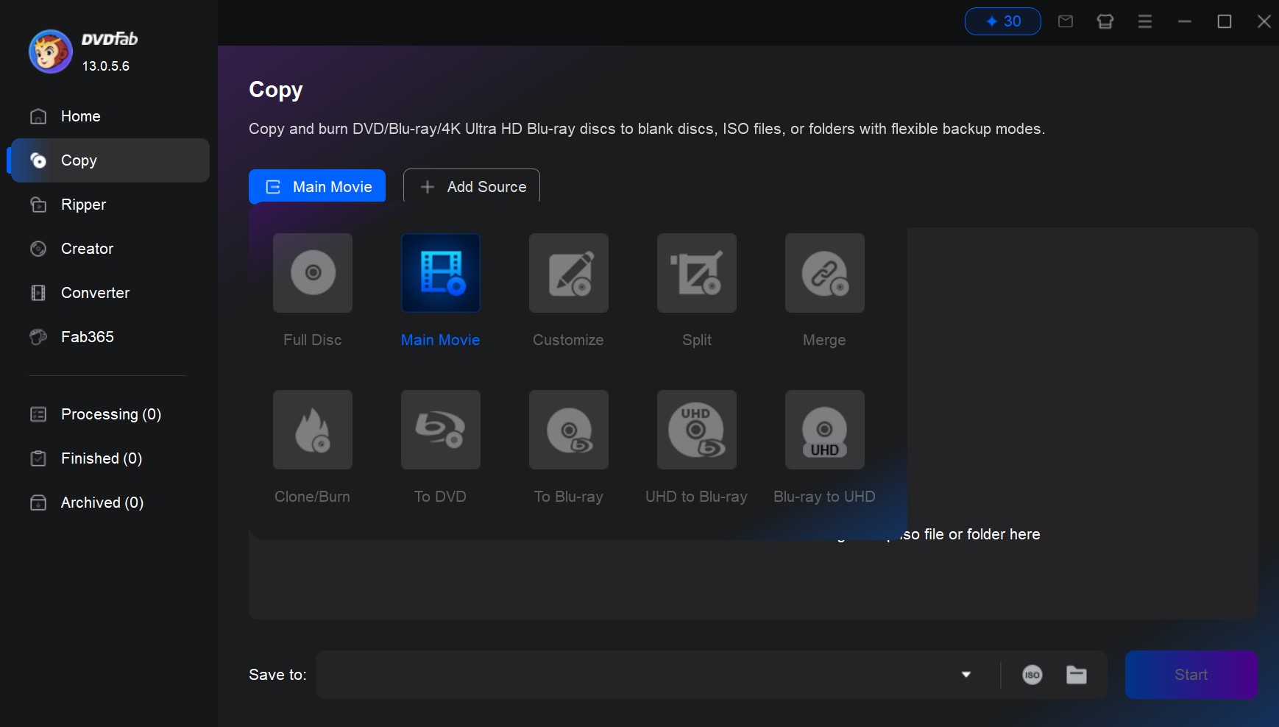Open the hamburger settings menu
Image resolution: width=1279 pixels, height=727 pixels.
click(1144, 21)
